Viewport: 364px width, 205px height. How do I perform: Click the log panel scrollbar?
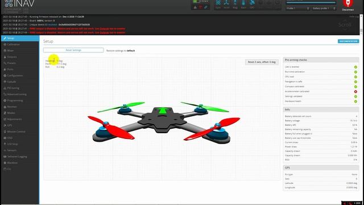tap(361, 24)
